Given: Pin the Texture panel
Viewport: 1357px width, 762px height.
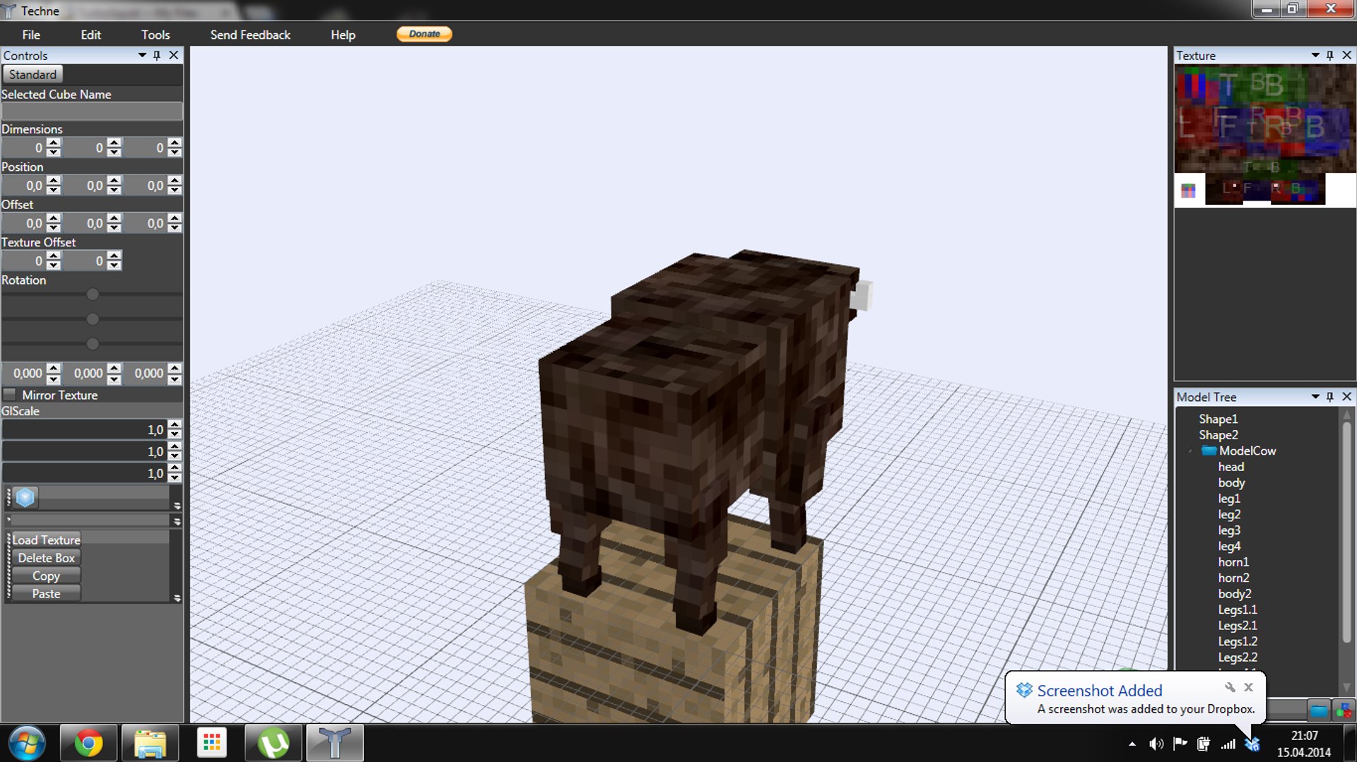Looking at the screenshot, I should click(x=1330, y=55).
